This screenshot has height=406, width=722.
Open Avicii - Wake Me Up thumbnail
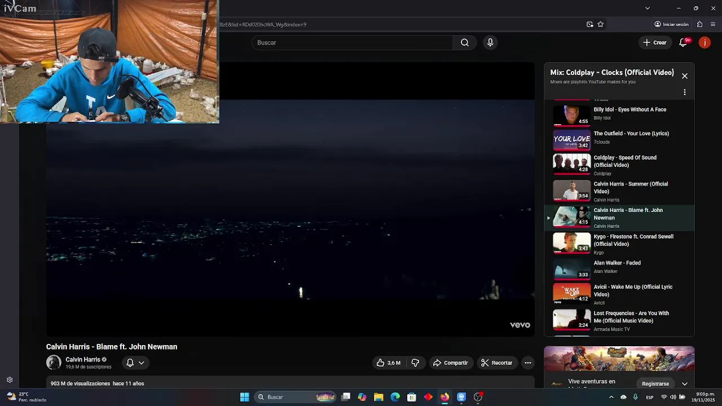pos(571,293)
